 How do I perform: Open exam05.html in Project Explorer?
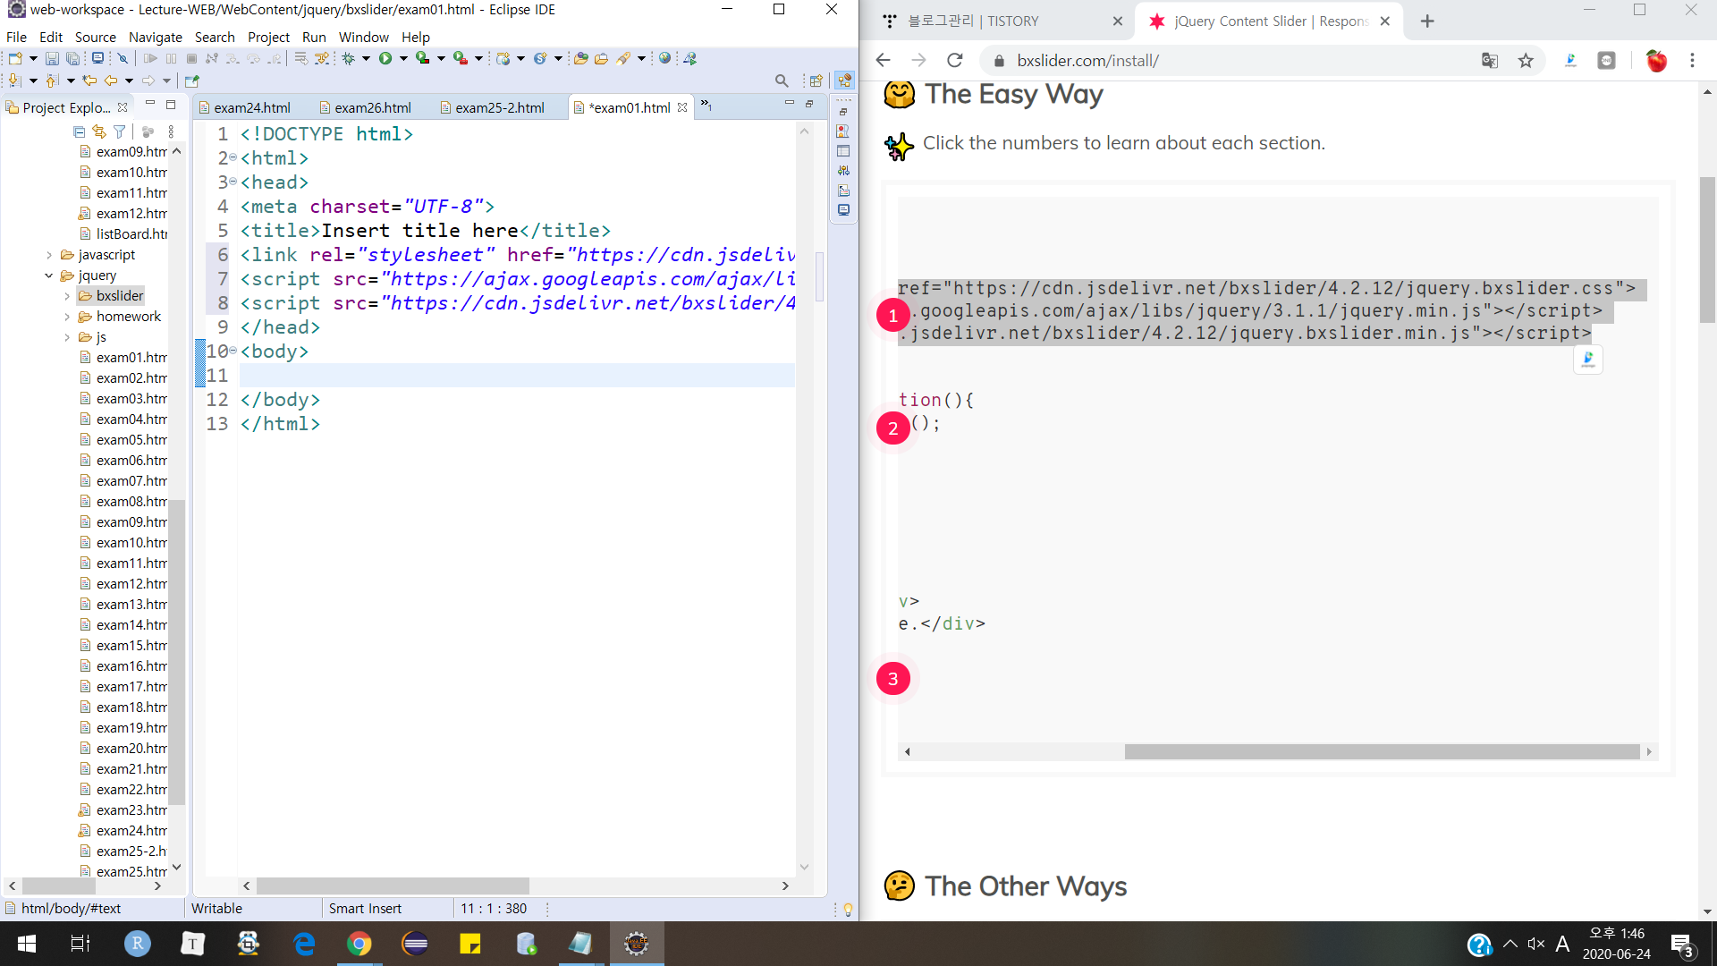tap(131, 440)
